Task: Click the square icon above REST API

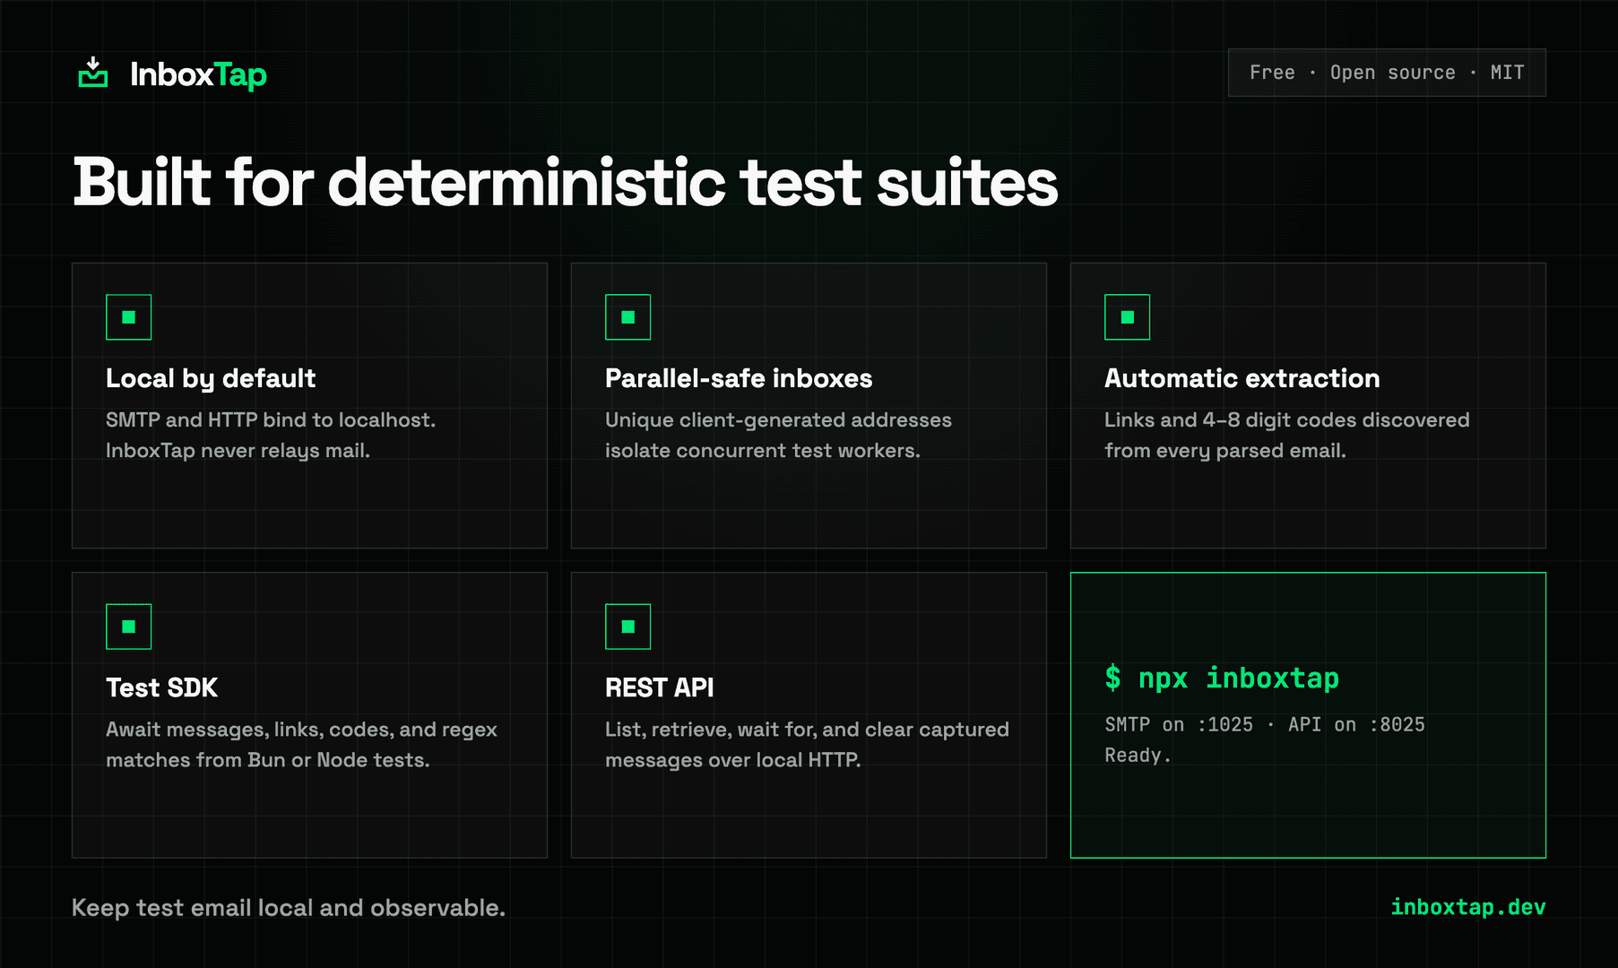Action: pos(627,627)
